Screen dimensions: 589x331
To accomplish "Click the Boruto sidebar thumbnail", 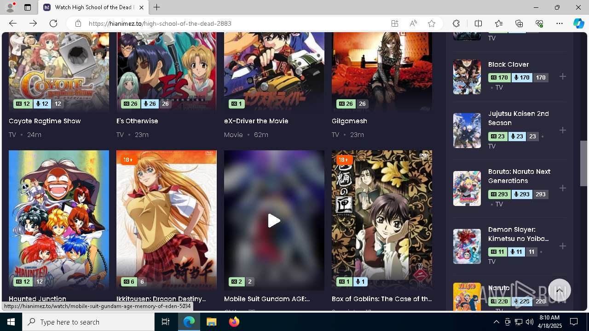I will pyautogui.click(x=467, y=188).
